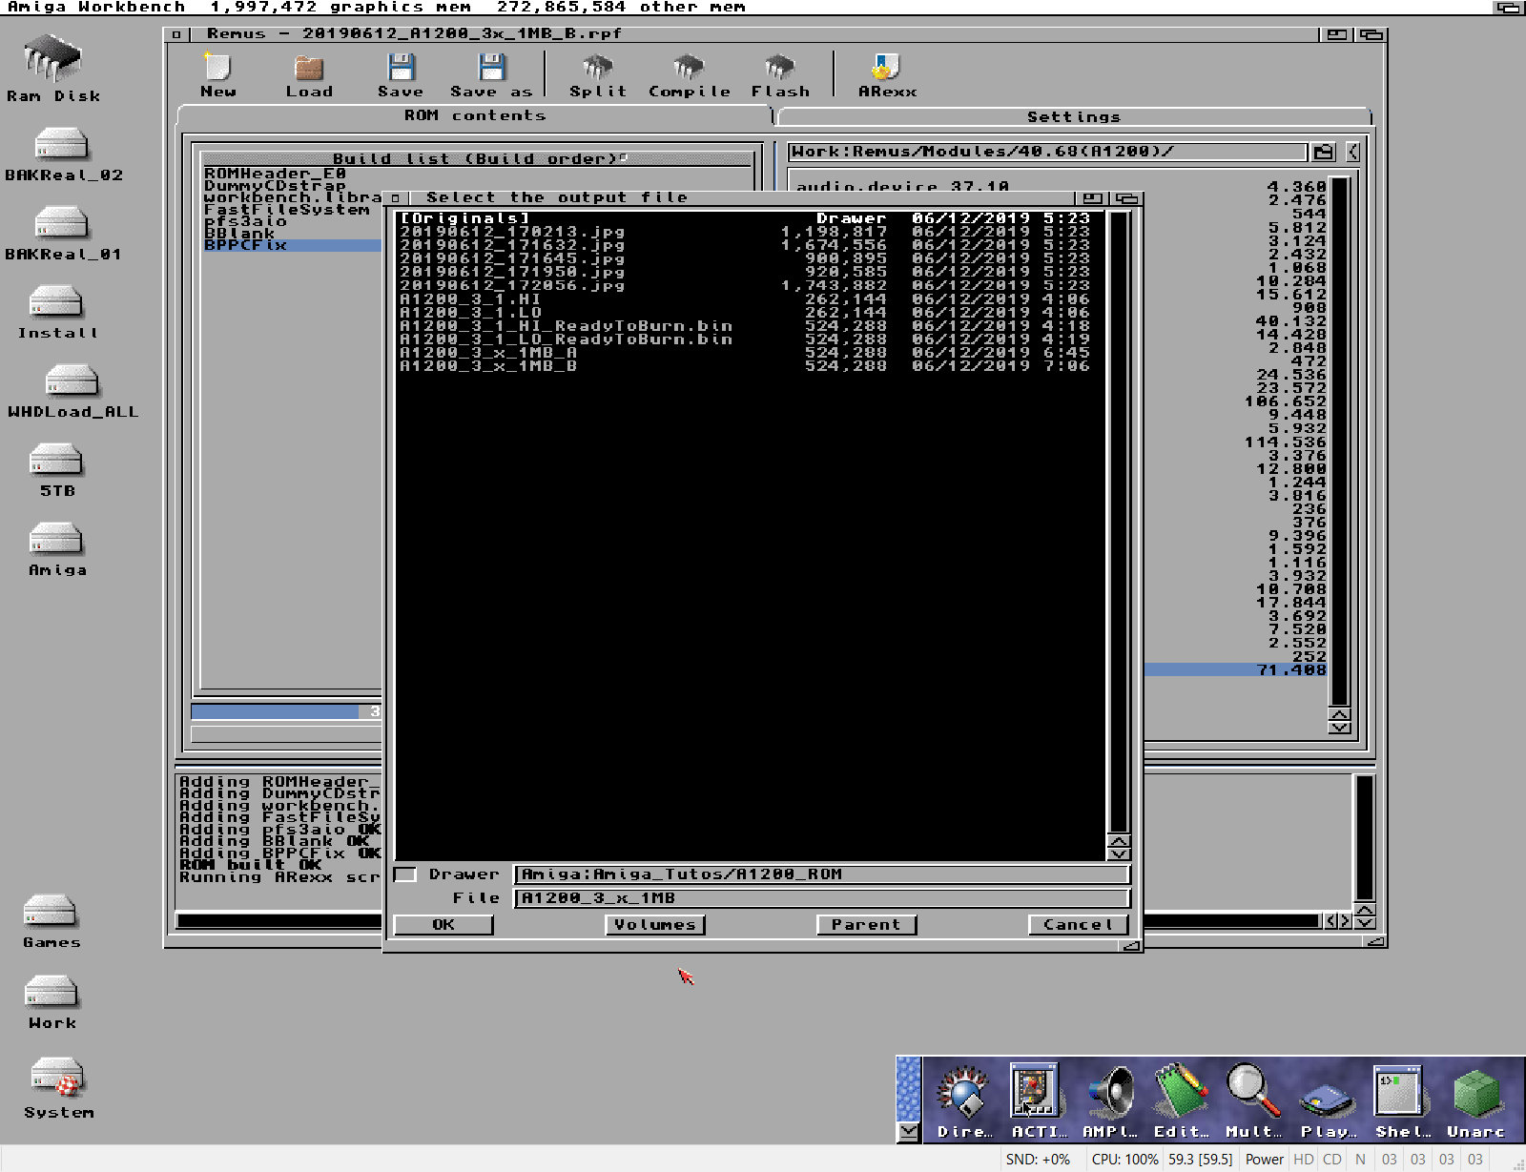The image size is (1526, 1172).
Task: Select file A1200_3_1_HI_ReadyToBurn.bin
Action: (x=750, y=325)
